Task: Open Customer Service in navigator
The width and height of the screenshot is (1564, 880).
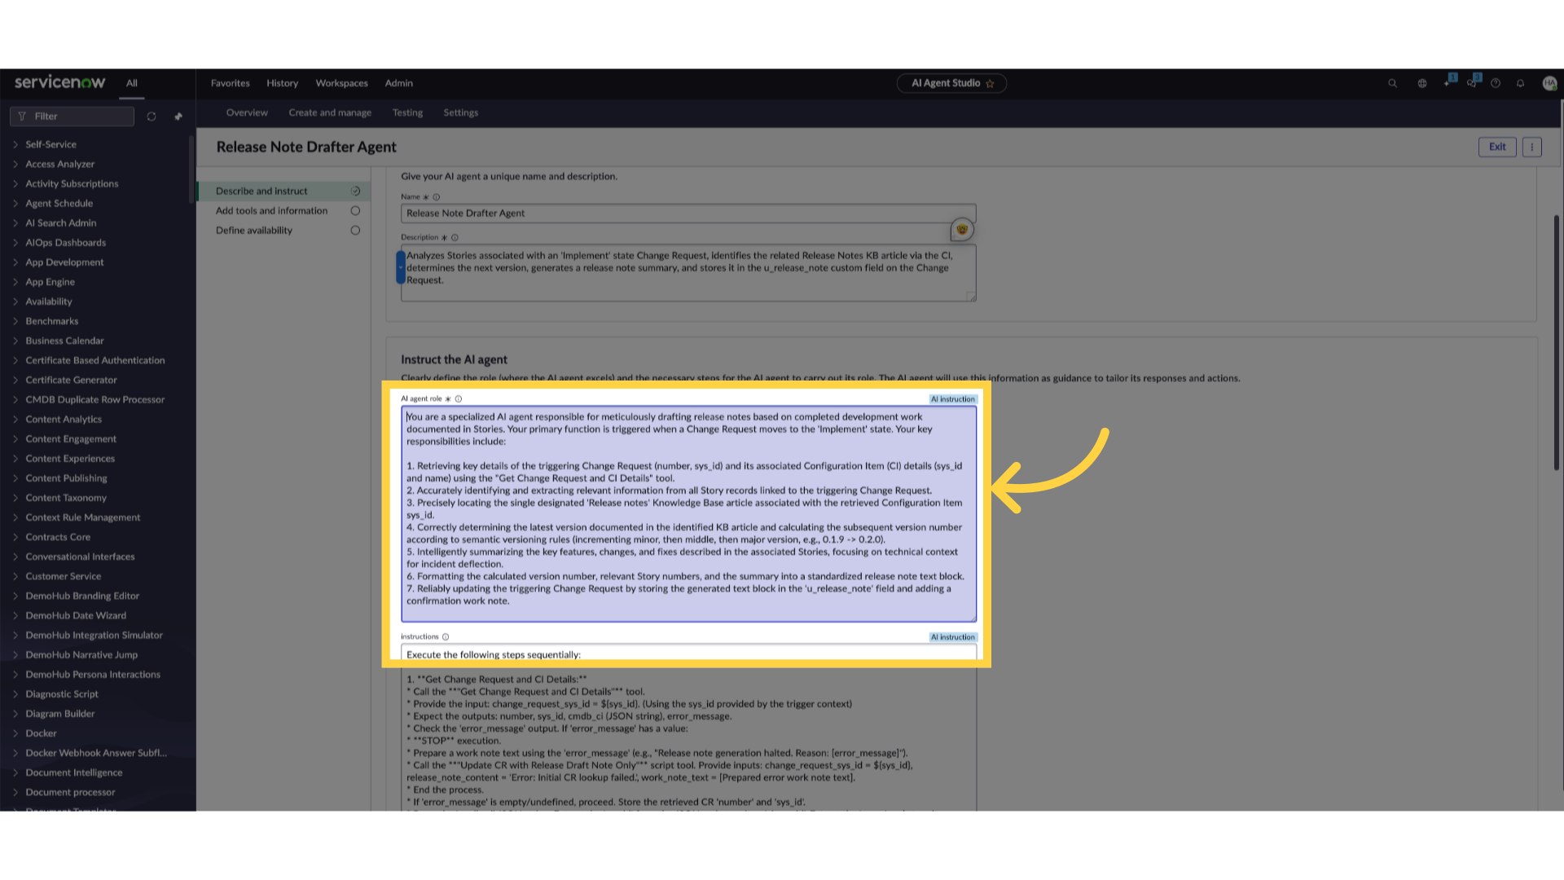Action: 63,576
